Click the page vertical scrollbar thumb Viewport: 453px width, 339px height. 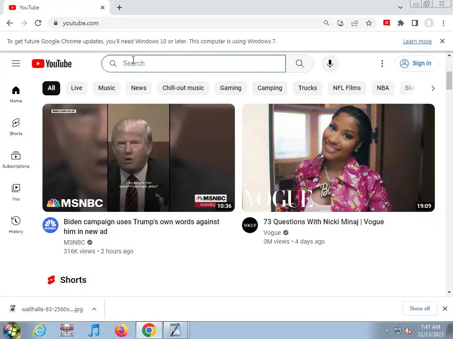click(x=449, y=80)
